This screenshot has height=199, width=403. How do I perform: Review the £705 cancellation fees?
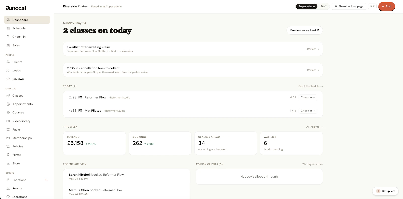click(x=313, y=70)
